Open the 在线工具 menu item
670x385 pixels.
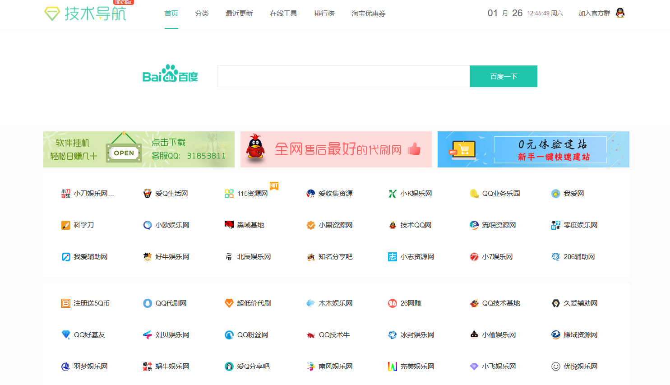tap(283, 14)
